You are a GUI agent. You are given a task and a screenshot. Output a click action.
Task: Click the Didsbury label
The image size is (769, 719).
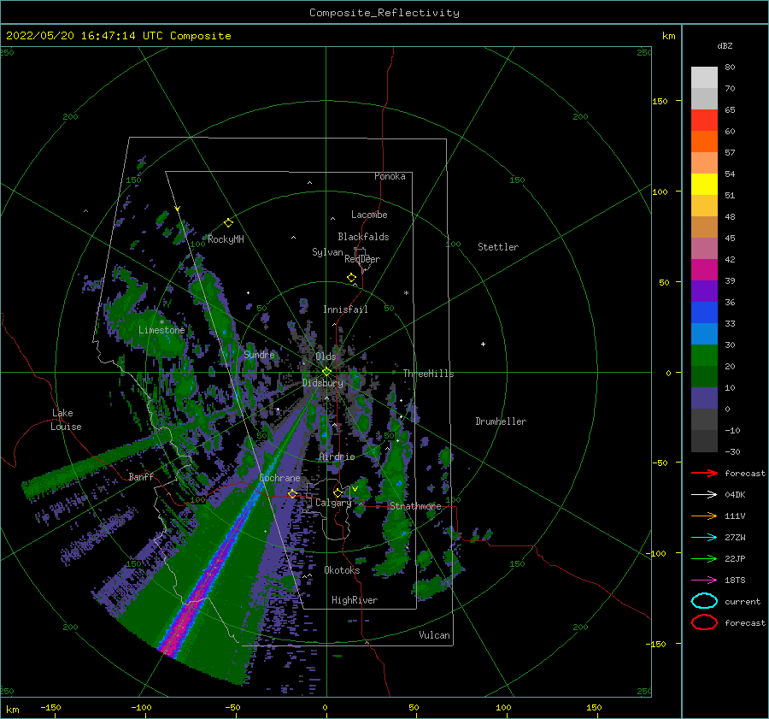click(x=322, y=383)
